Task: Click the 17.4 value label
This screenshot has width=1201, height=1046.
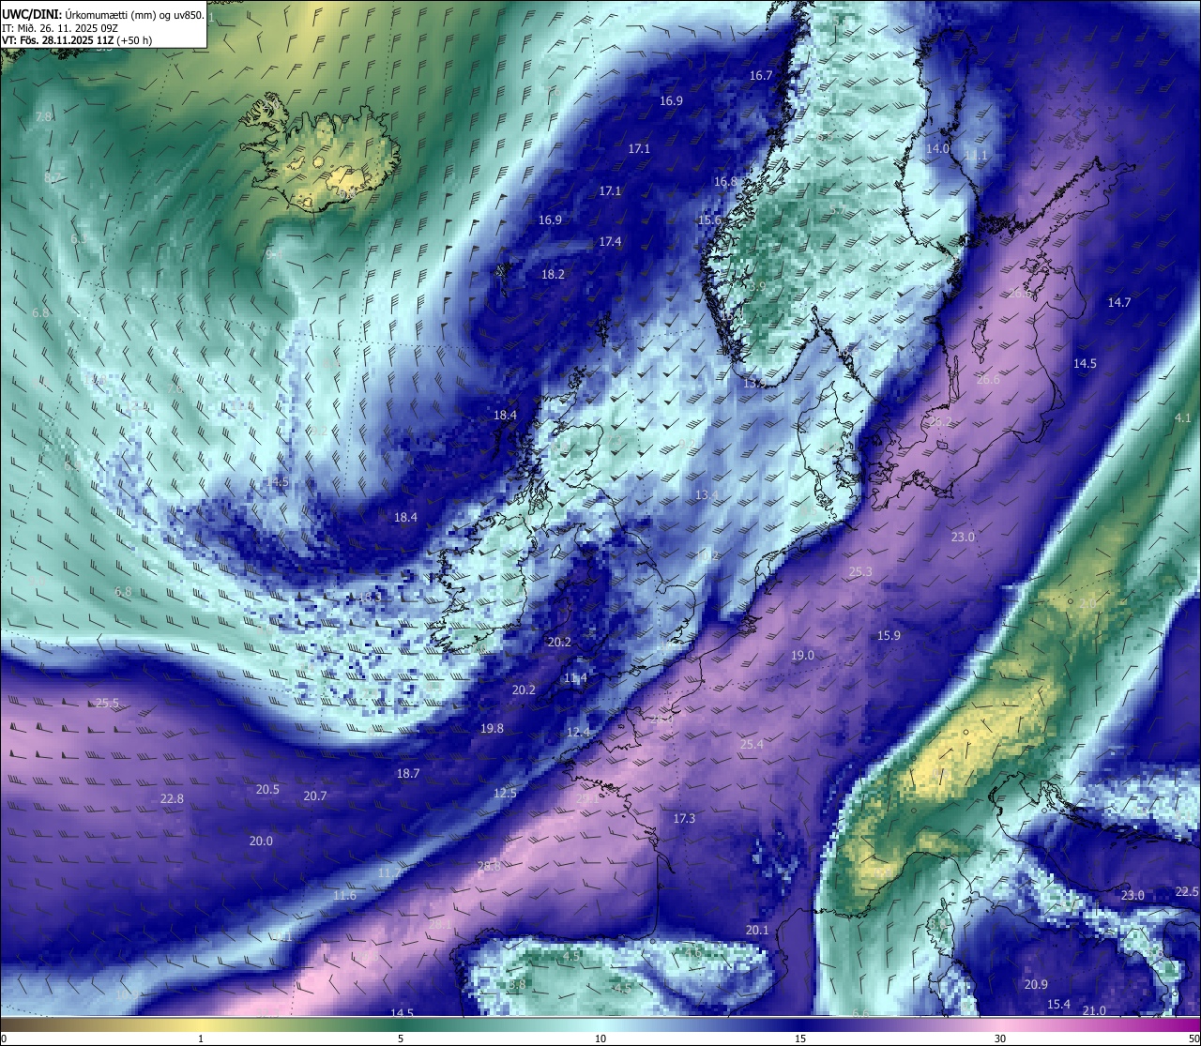Action: click(610, 242)
